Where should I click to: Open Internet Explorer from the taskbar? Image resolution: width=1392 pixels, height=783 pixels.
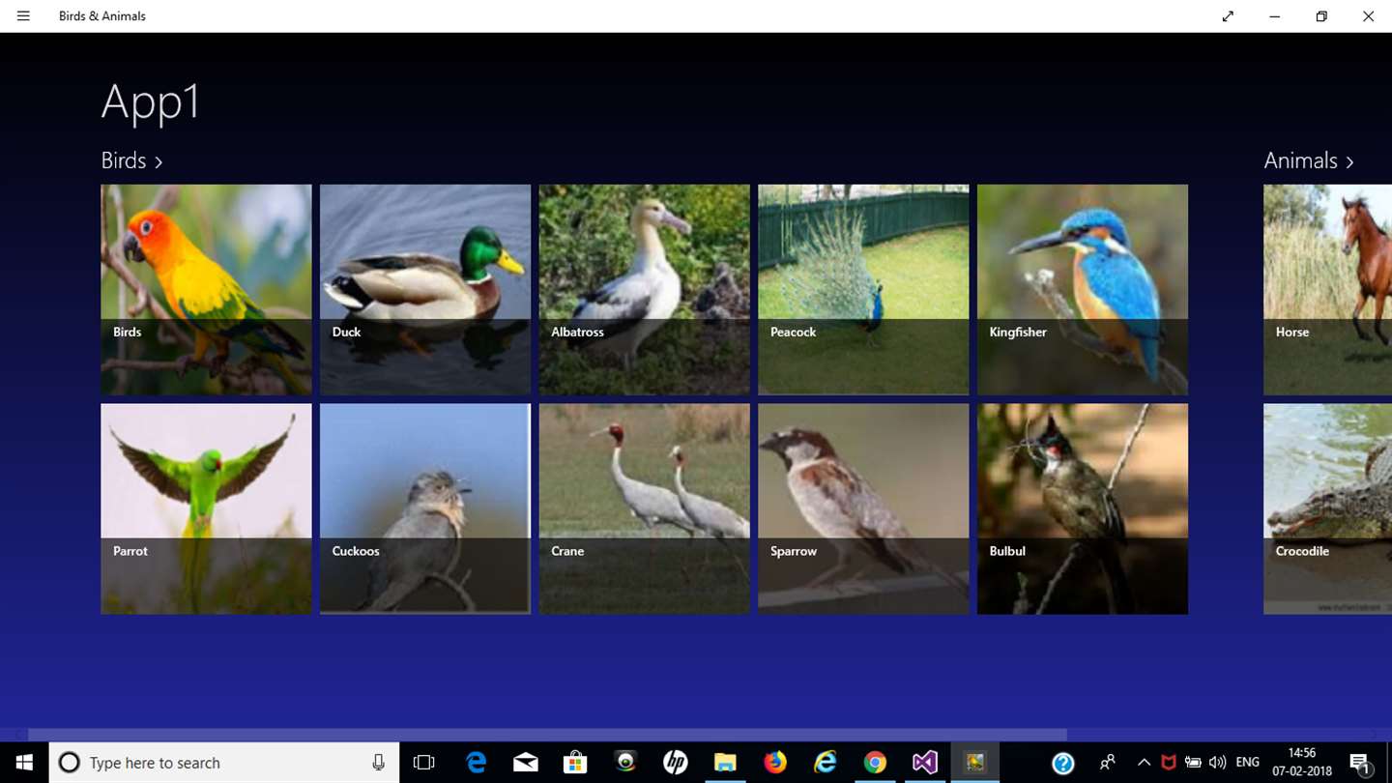click(x=825, y=763)
